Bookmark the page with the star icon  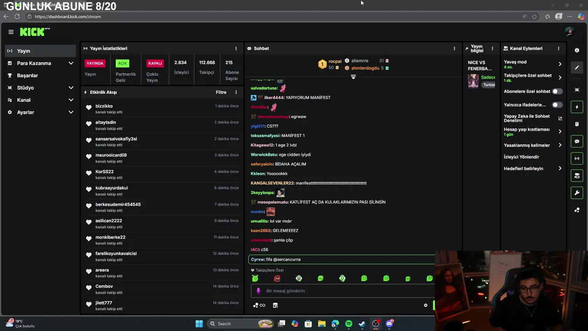click(534, 17)
